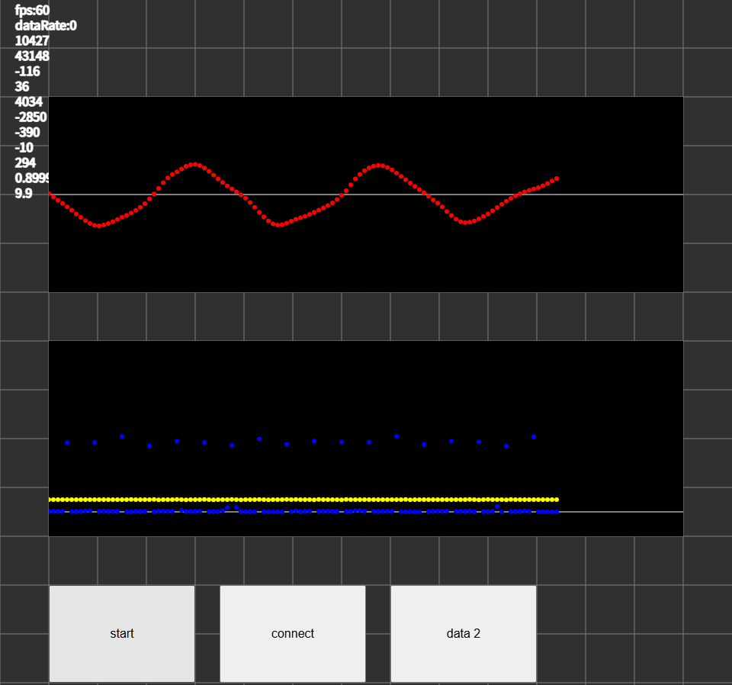Select the 4034 value readout
732x685 pixels.
pos(29,102)
